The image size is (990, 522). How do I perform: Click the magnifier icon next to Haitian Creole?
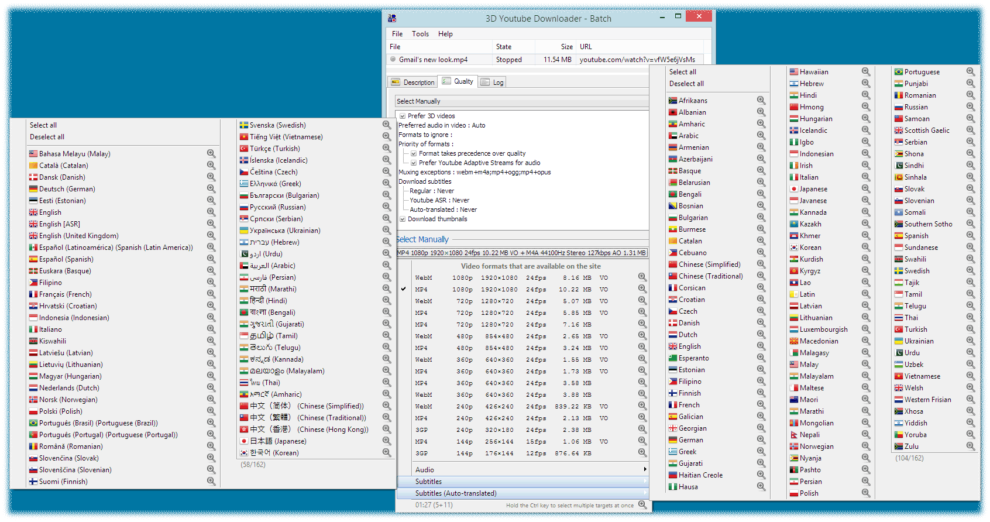[761, 475]
